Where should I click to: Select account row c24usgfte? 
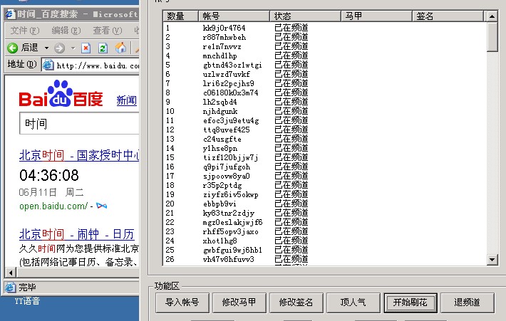coord(324,140)
